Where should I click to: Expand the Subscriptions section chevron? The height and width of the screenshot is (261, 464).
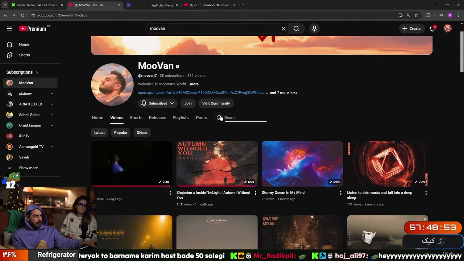click(37, 72)
